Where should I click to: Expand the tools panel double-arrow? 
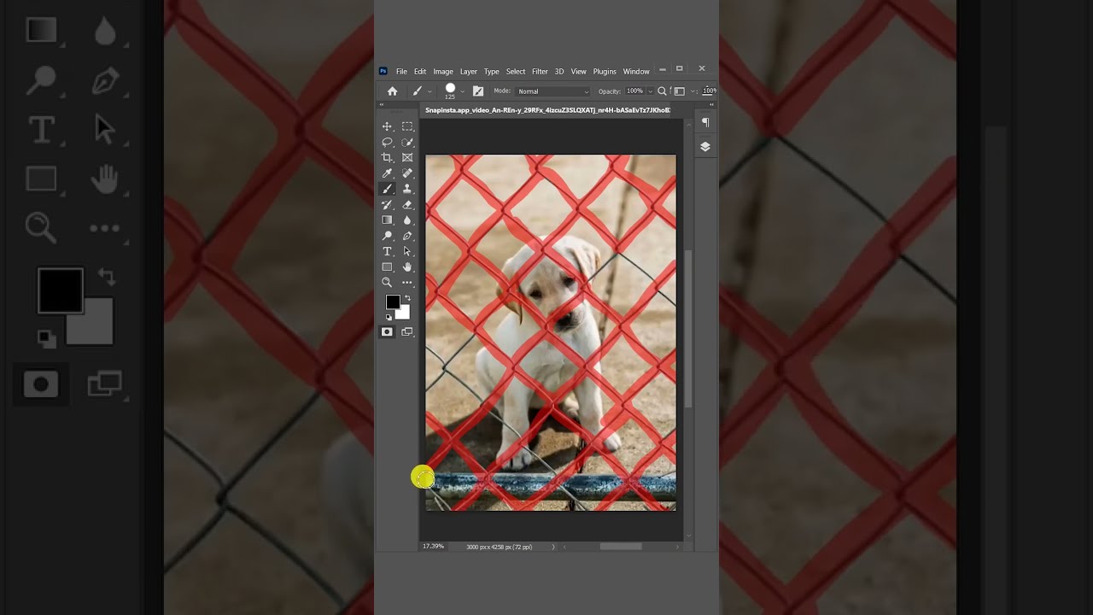pyautogui.click(x=382, y=105)
